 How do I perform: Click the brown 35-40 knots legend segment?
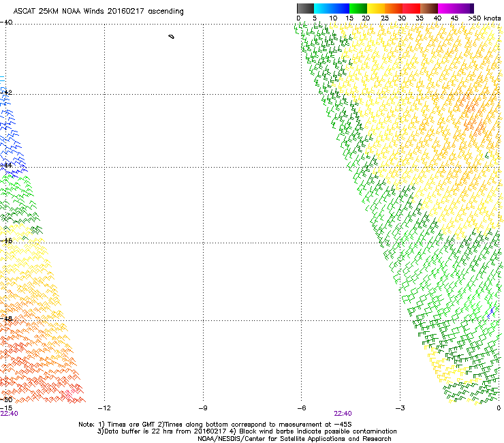pyautogui.click(x=429, y=8)
